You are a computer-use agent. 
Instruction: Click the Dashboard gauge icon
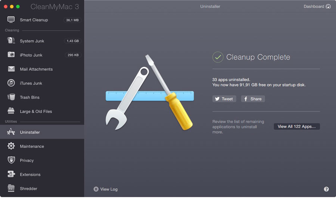click(328, 6)
